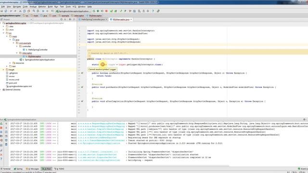
Task: Collapse the src folder
Action: [x=3, y=33]
